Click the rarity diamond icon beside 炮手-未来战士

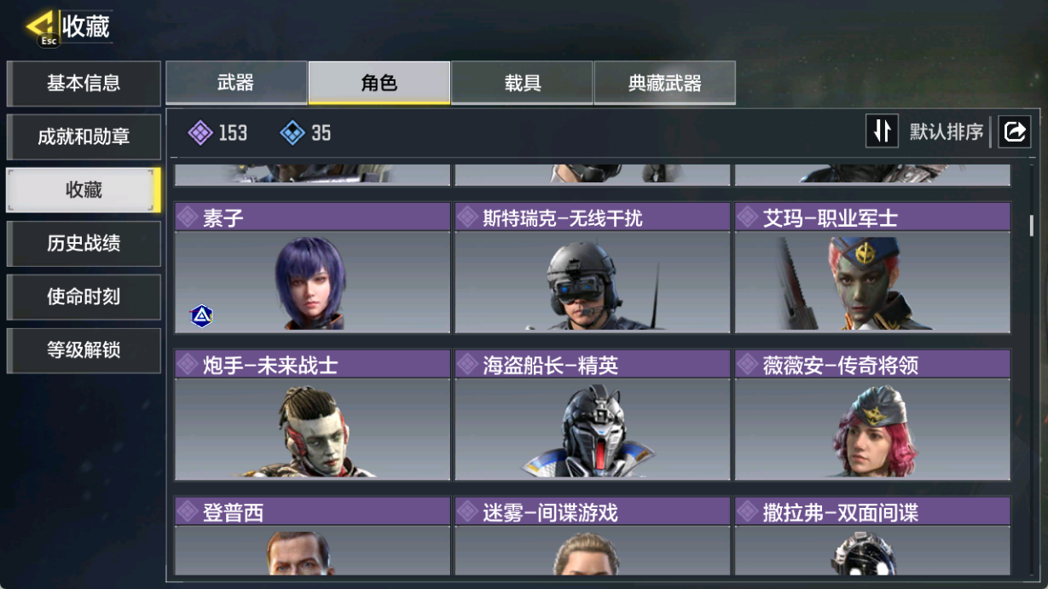(x=188, y=365)
